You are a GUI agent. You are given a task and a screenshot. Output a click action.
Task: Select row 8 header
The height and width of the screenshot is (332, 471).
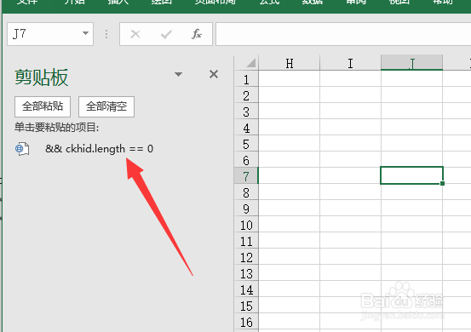point(246,192)
